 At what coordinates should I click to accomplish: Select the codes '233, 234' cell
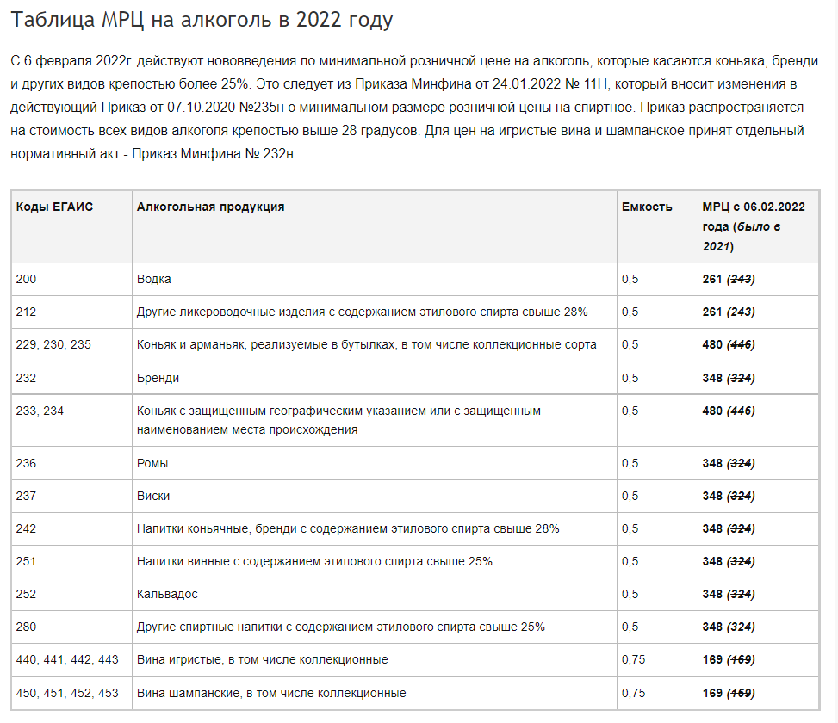(x=71, y=420)
